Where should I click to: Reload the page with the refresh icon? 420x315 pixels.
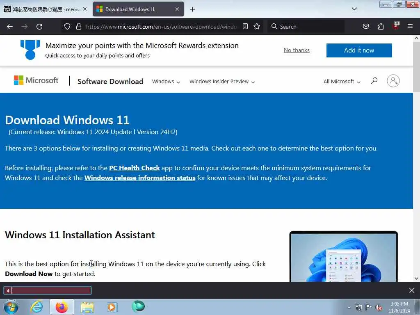[x=39, y=27]
